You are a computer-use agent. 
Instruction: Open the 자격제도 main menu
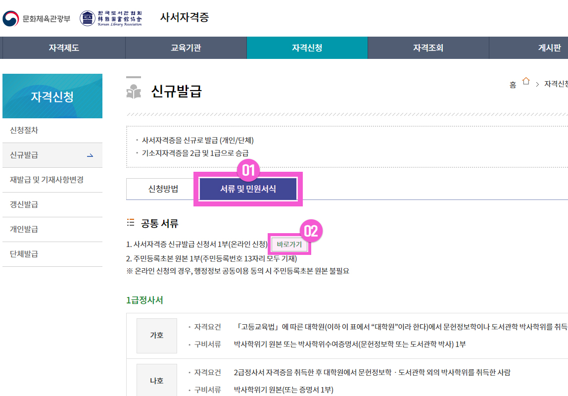click(x=63, y=48)
